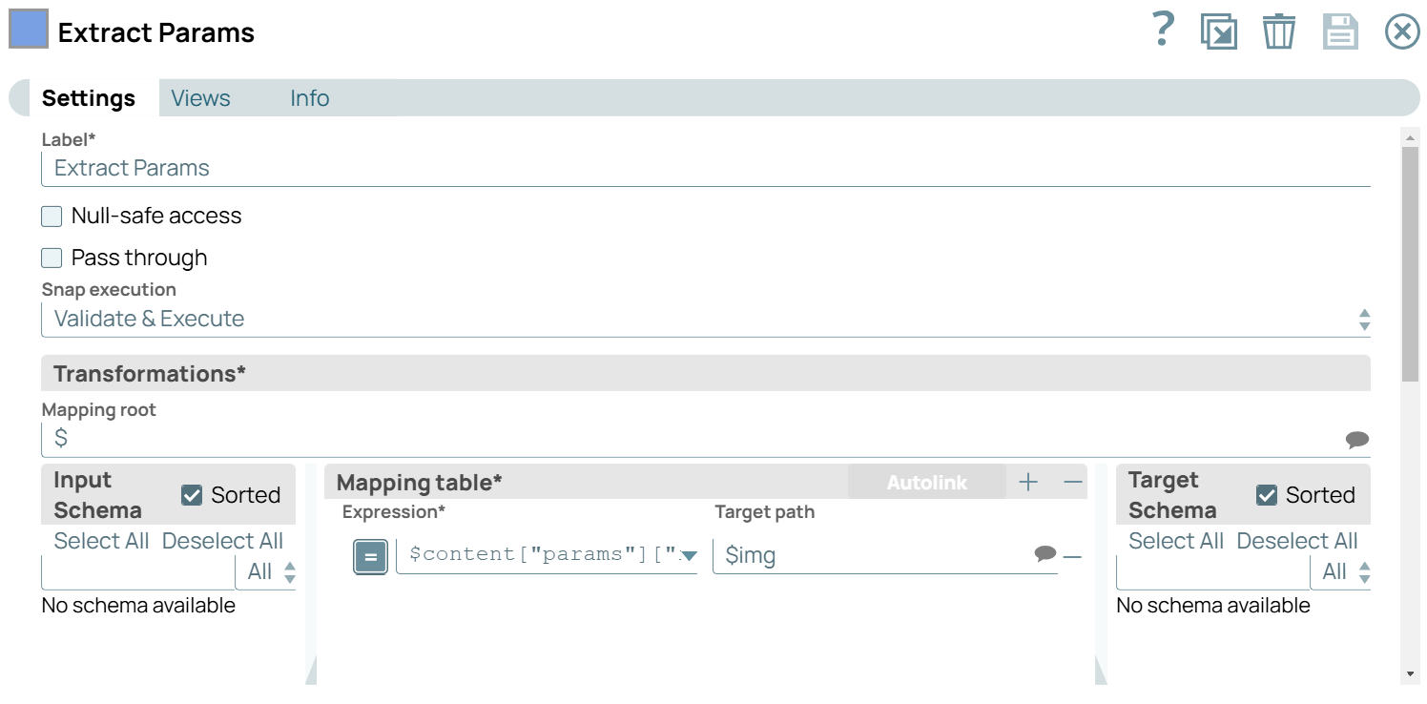Save the snap settings
This screenshot has height=704, width=1427.
[x=1340, y=30]
